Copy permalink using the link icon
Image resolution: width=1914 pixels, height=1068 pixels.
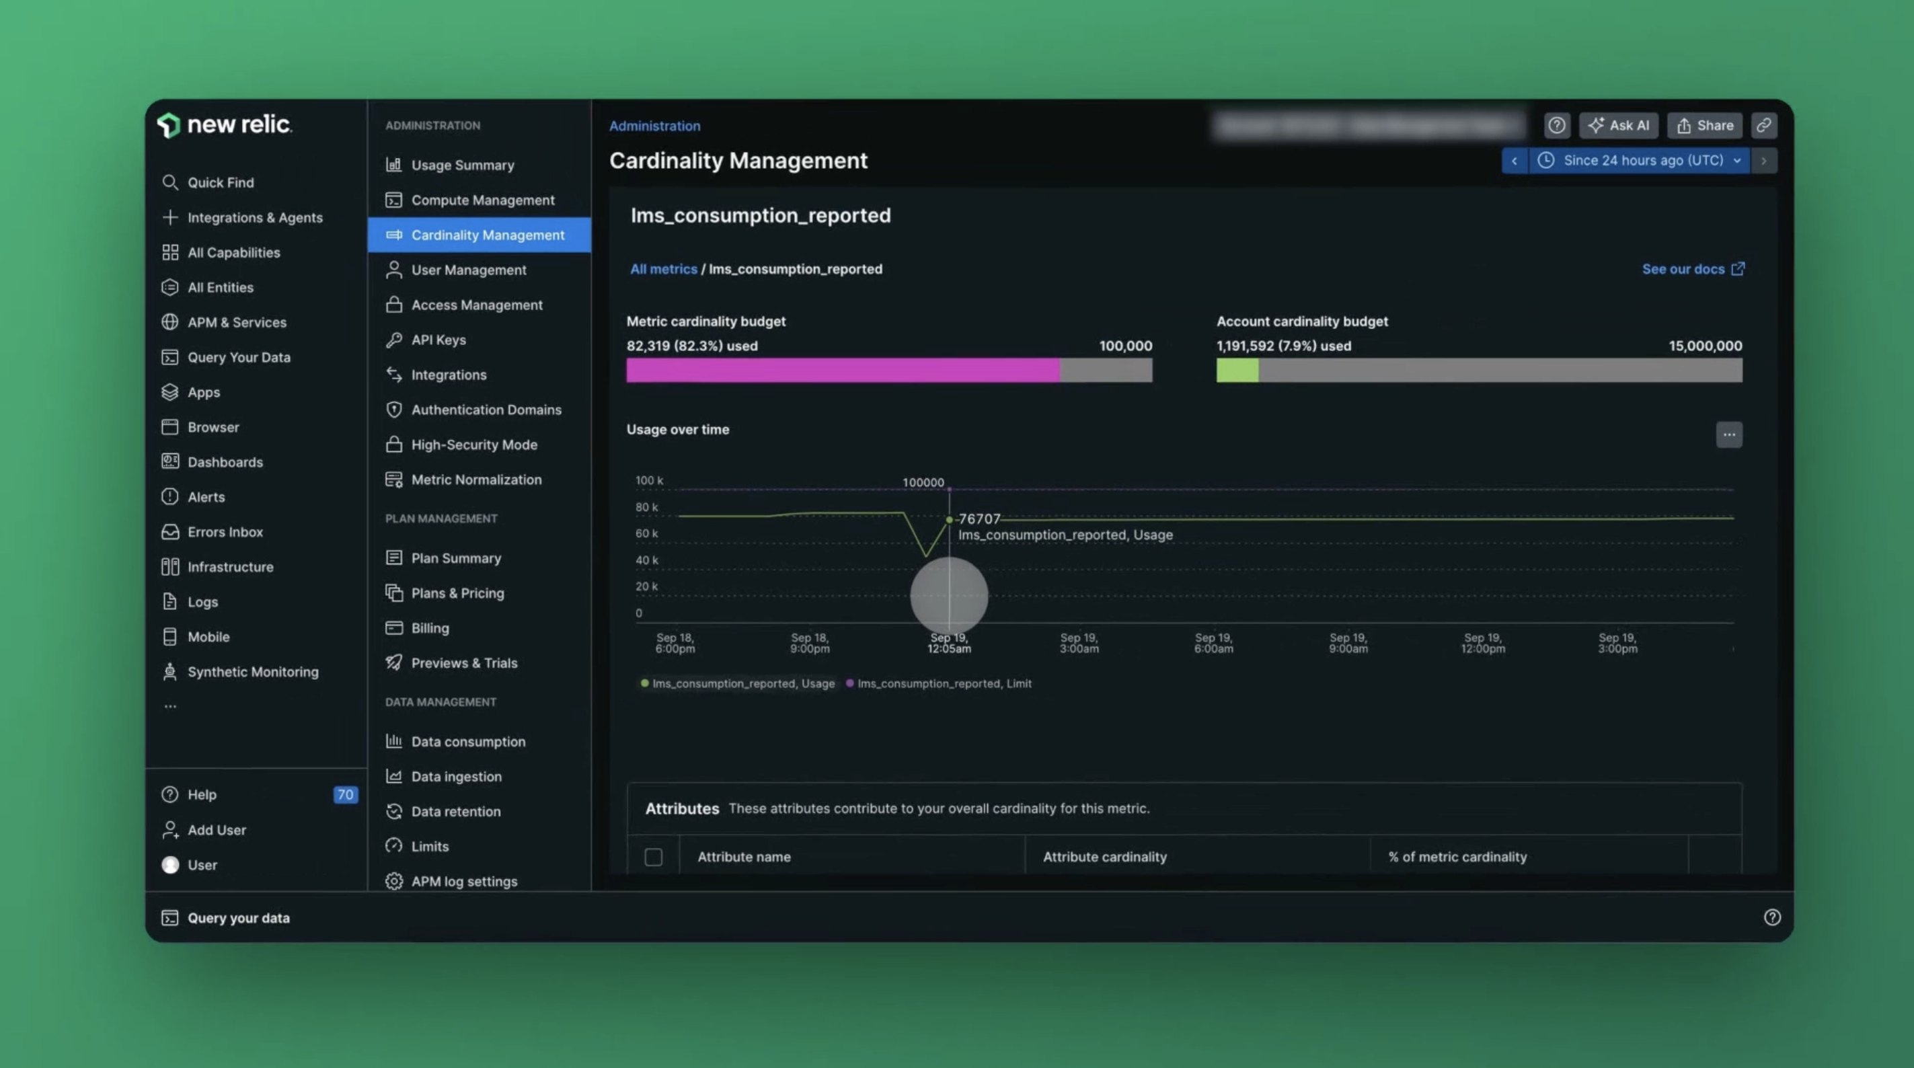click(x=1764, y=126)
